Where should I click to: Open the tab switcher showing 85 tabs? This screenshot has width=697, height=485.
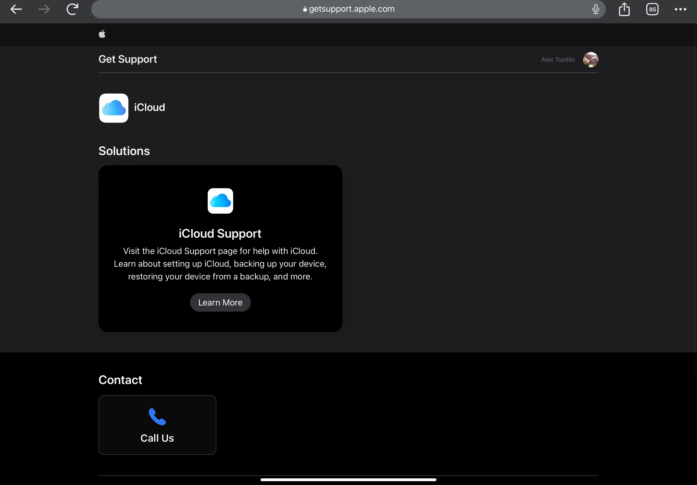pos(652,9)
